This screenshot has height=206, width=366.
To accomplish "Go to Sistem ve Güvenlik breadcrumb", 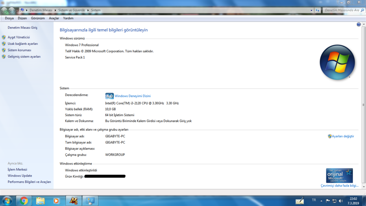I will point(72,10).
